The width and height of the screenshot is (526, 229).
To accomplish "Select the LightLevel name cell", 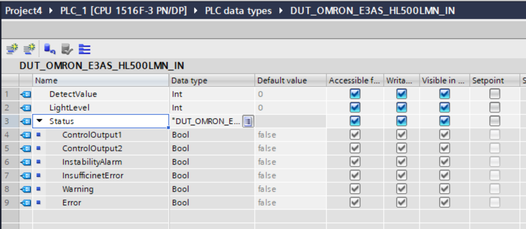I will click(x=101, y=108).
